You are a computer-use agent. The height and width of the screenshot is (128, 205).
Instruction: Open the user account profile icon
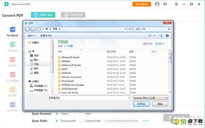coord(157,4)
